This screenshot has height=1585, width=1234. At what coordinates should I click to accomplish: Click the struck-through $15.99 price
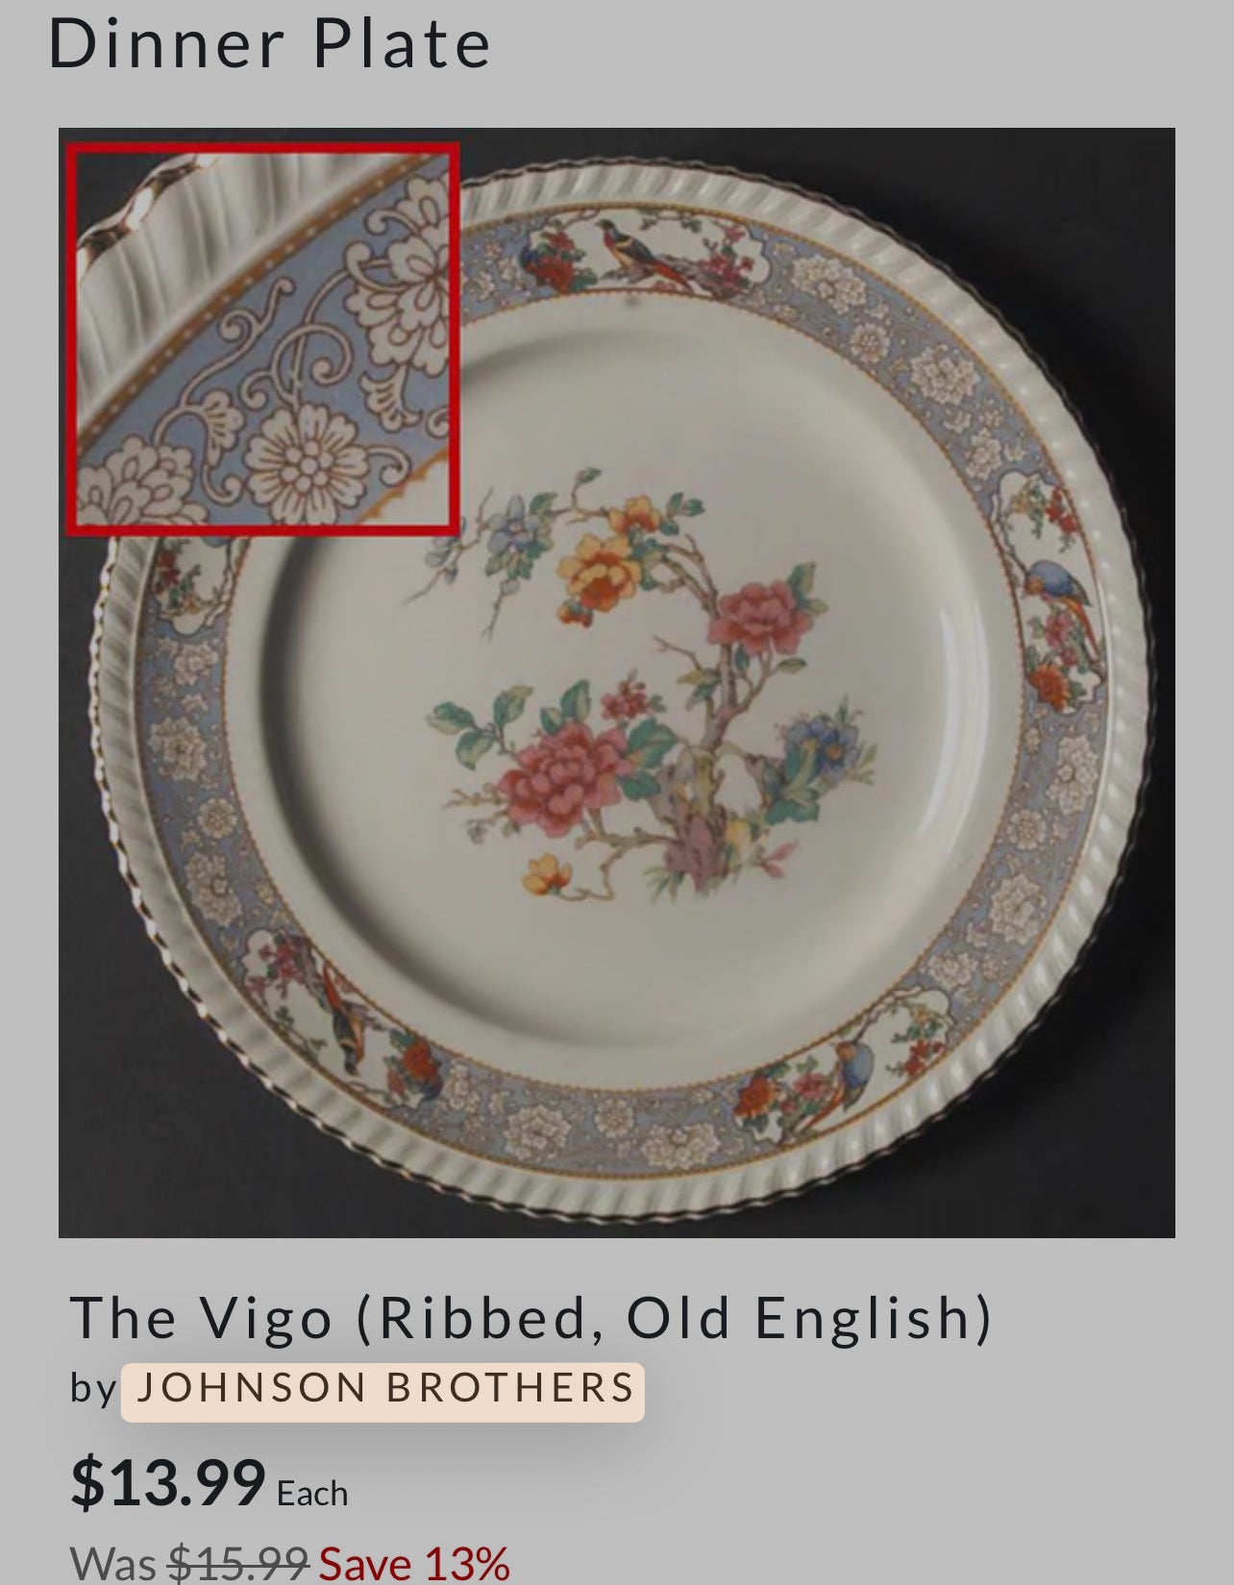(x=237, y=1564)
